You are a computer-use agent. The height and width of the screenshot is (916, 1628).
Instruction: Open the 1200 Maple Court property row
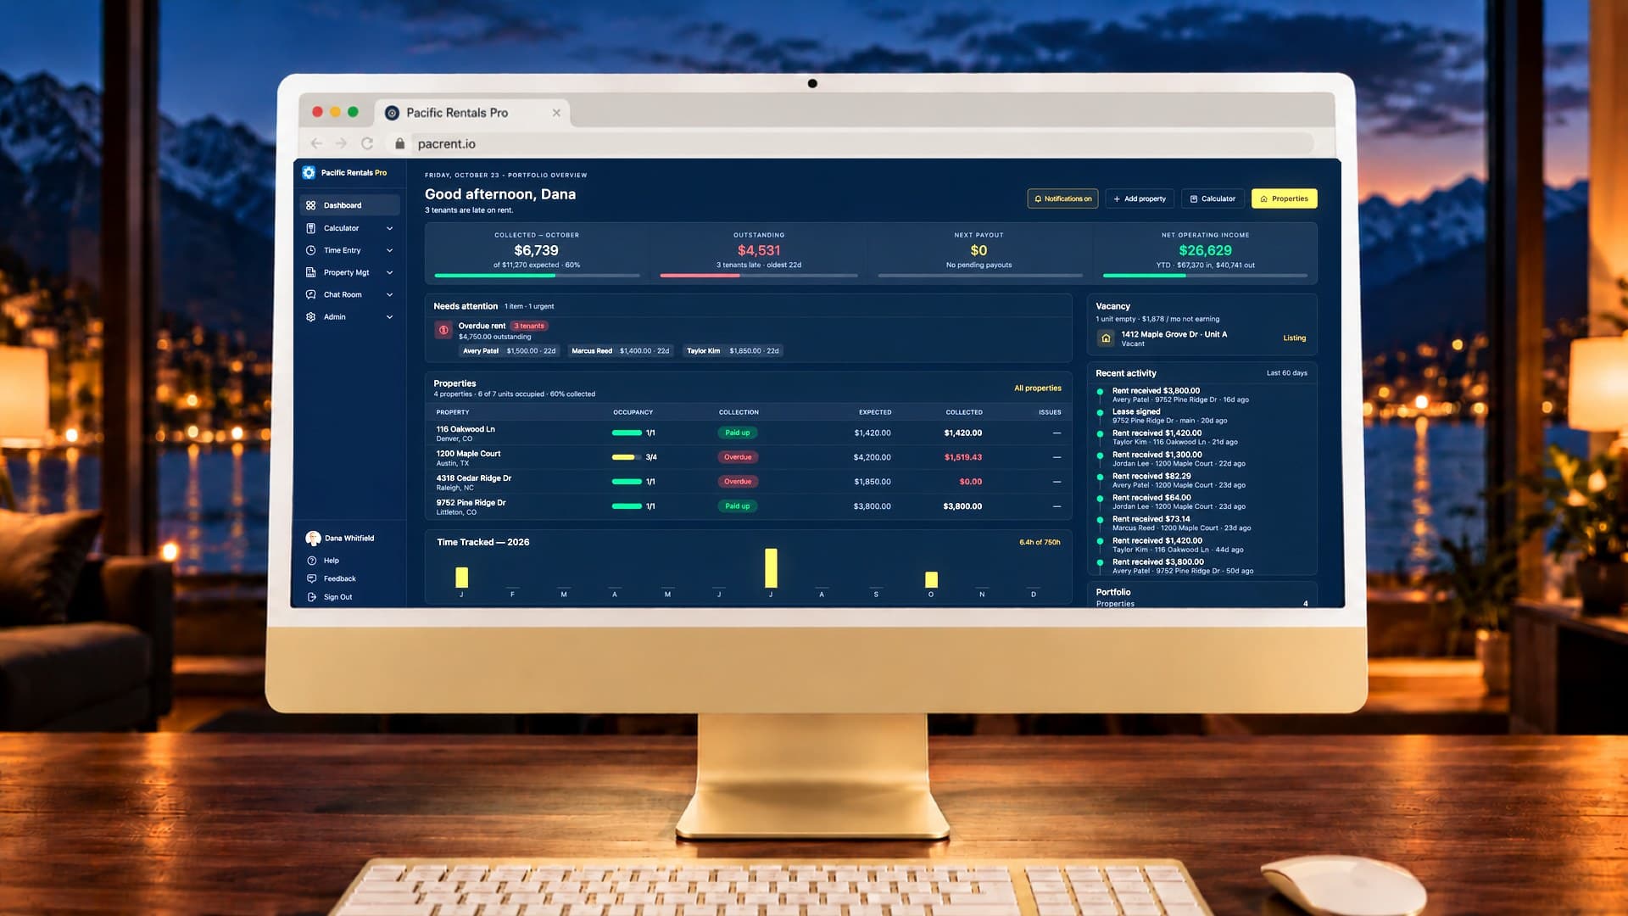[748, 457]
